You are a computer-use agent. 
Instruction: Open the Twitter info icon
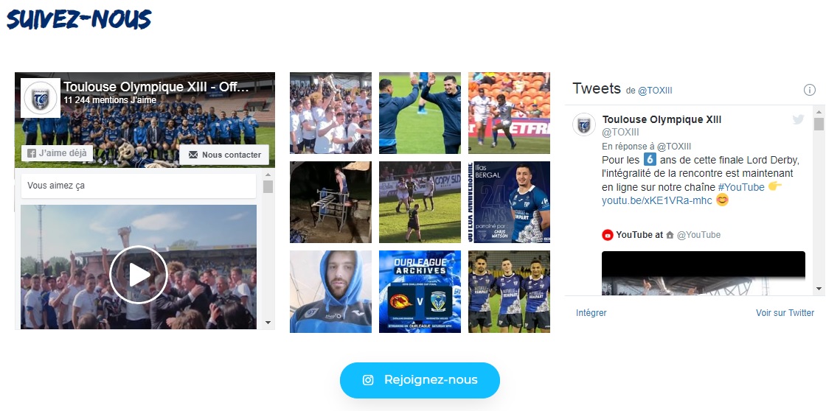[810, 90]
